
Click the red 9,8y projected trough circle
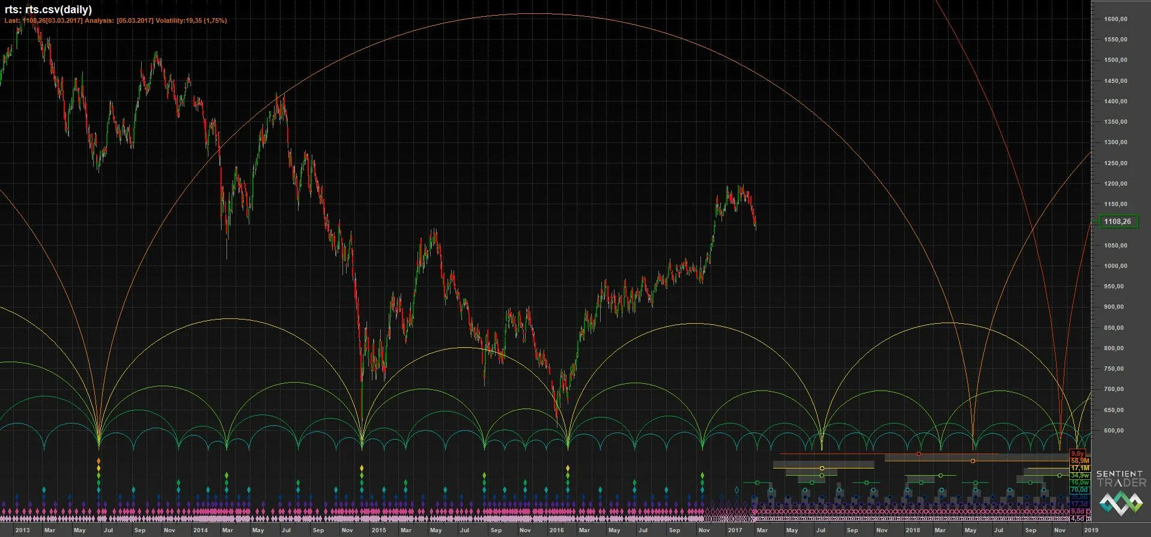[x=919, y=454]
